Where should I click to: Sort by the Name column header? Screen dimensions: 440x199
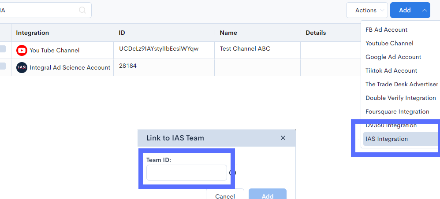228,33
